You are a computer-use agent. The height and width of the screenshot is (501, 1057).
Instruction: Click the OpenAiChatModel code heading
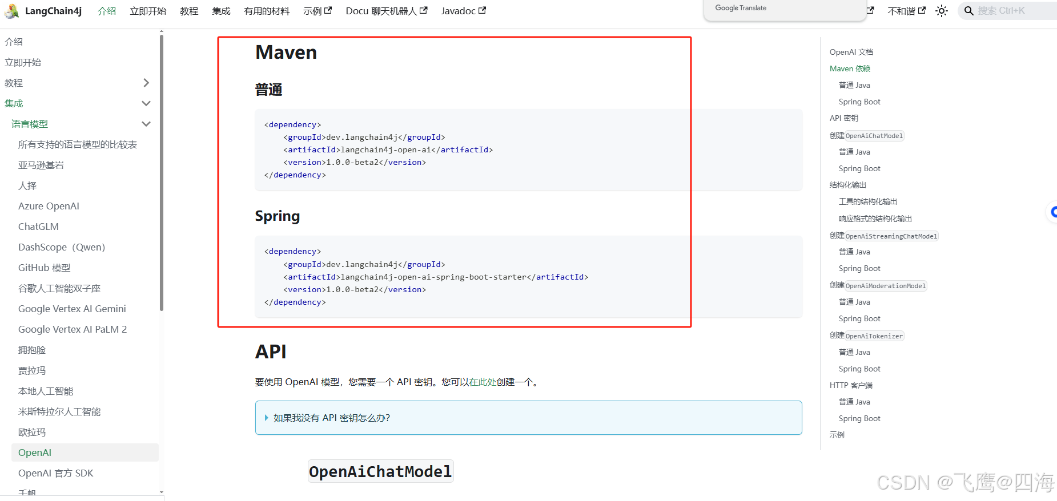pyautogui.click(x=380, y=471)
